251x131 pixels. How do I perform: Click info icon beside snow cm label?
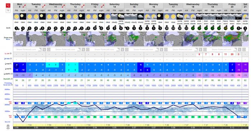point(11,54)
